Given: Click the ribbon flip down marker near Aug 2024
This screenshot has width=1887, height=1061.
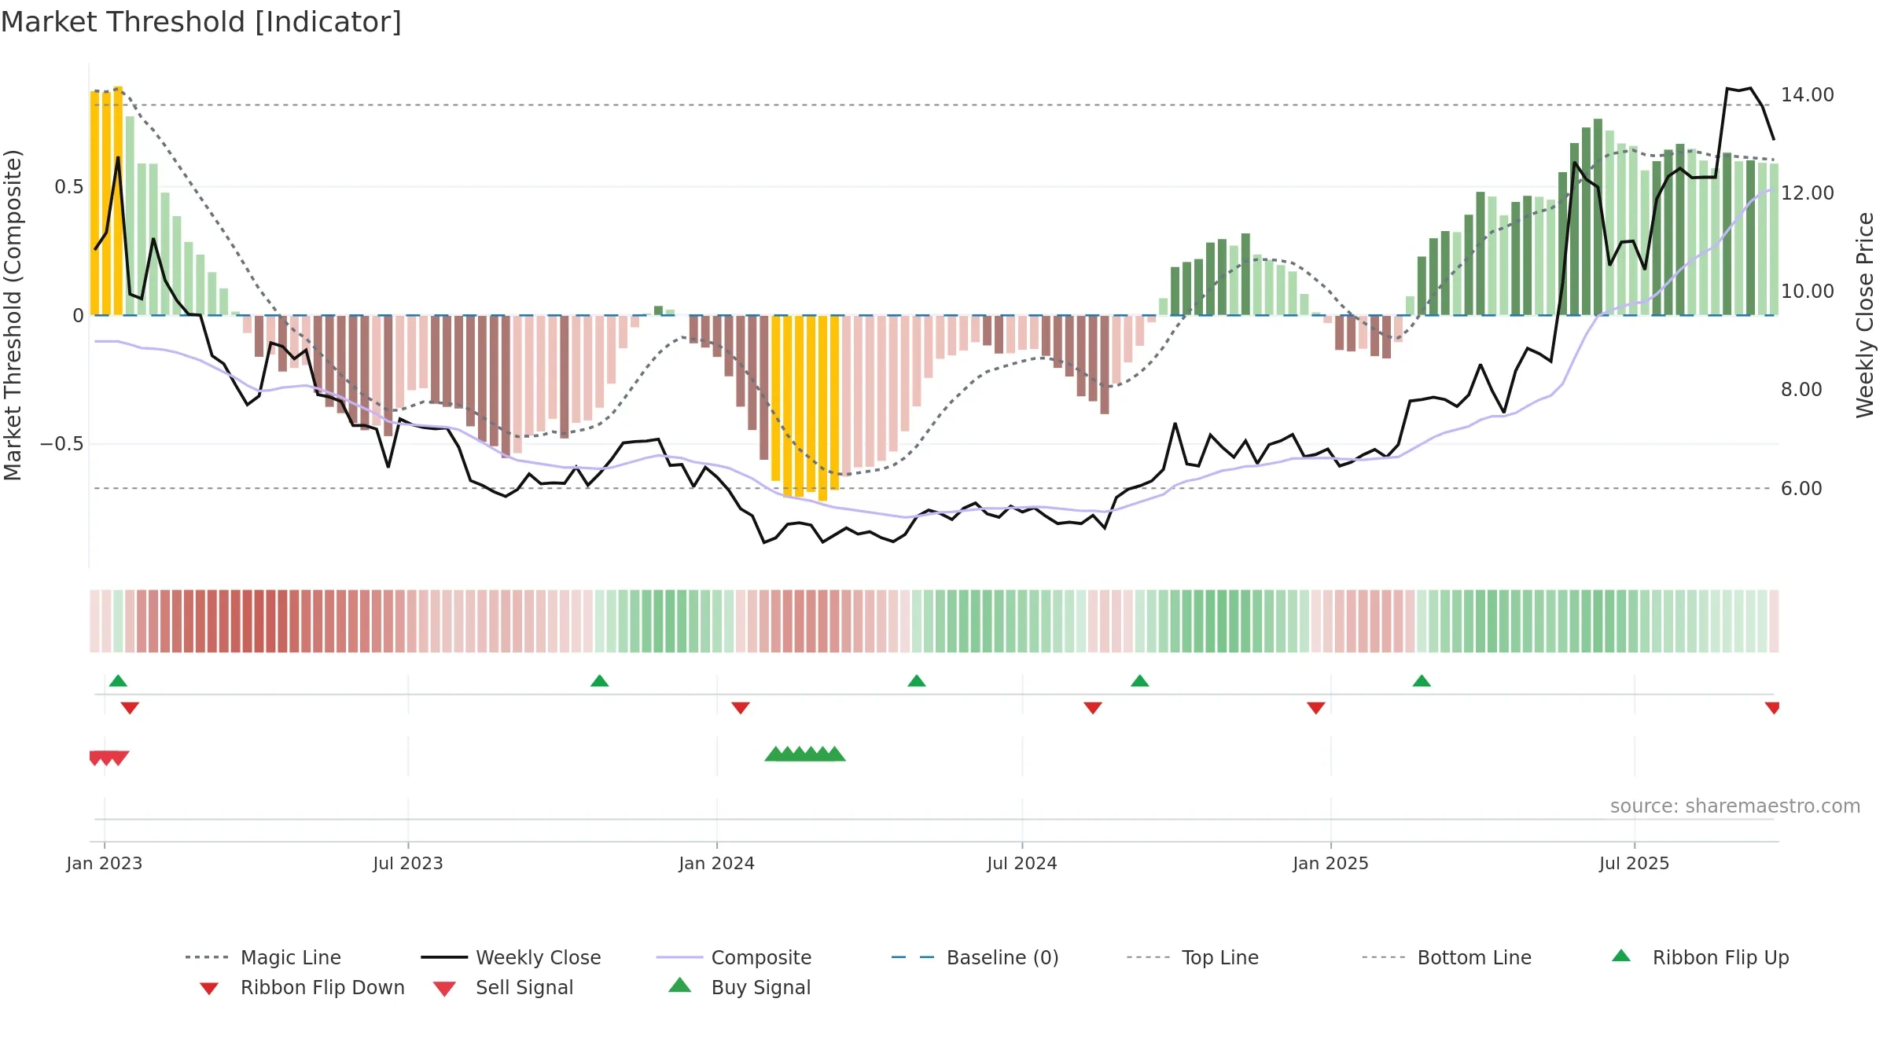Looking at the screenshot, I should (x=1093, y=708).
